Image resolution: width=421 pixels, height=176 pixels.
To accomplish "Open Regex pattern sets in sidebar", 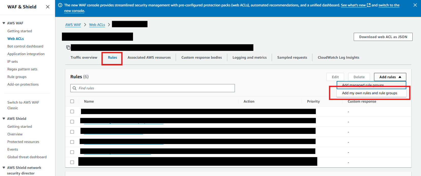I will click(x=22, y=69).
